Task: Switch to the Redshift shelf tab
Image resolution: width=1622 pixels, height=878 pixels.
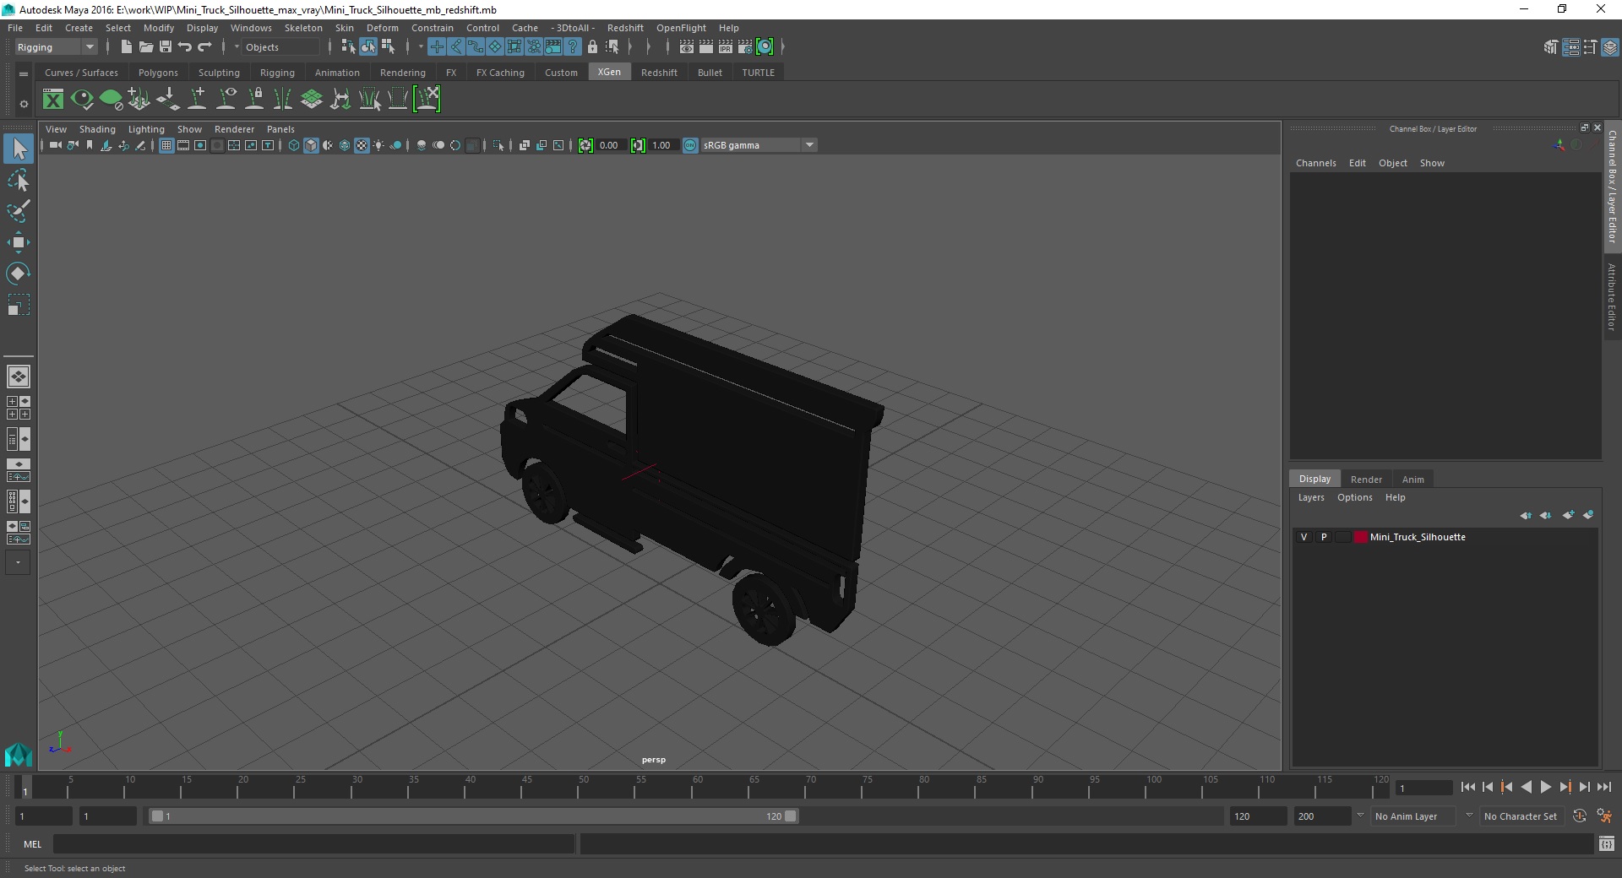Action: point(659,73)
